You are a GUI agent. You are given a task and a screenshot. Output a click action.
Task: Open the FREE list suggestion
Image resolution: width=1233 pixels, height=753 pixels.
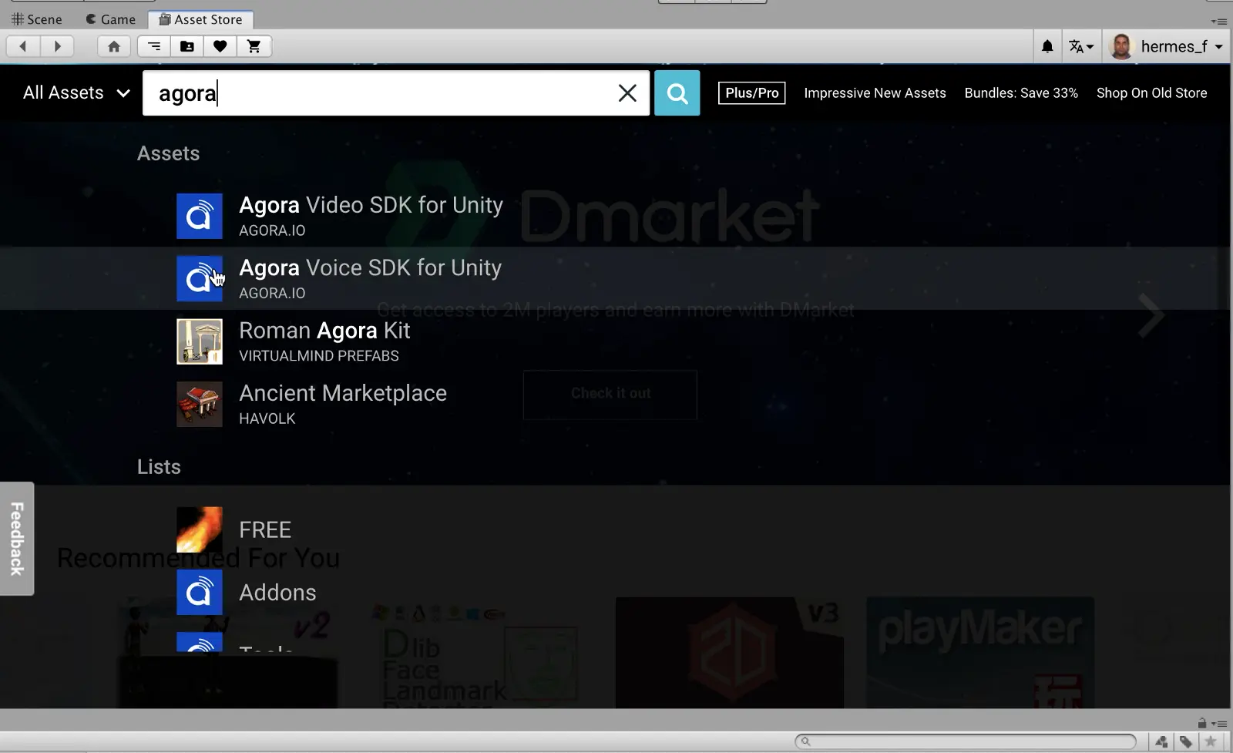click(x=615, y=529)
